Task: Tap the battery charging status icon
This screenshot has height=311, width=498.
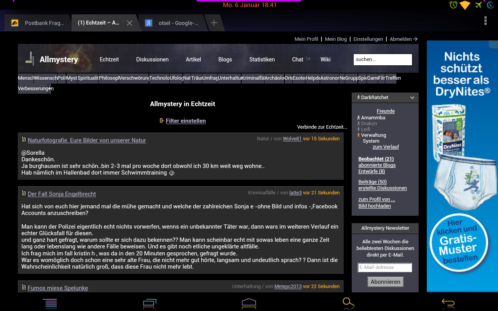Action: tap(491, 5)
